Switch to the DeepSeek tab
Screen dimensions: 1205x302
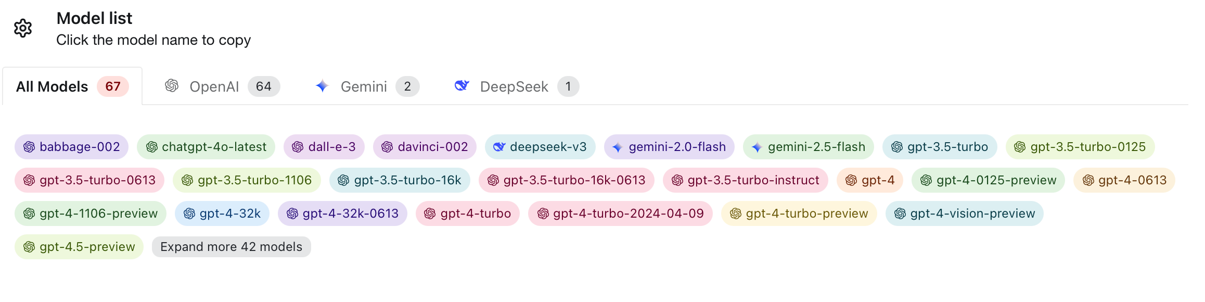pos(514,86)
